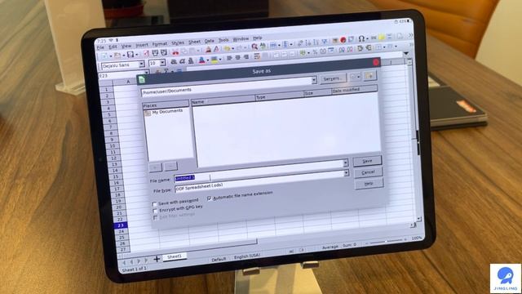
Task: Click the AutoFilter funnel icon
Action: click(x=324, y=42)
